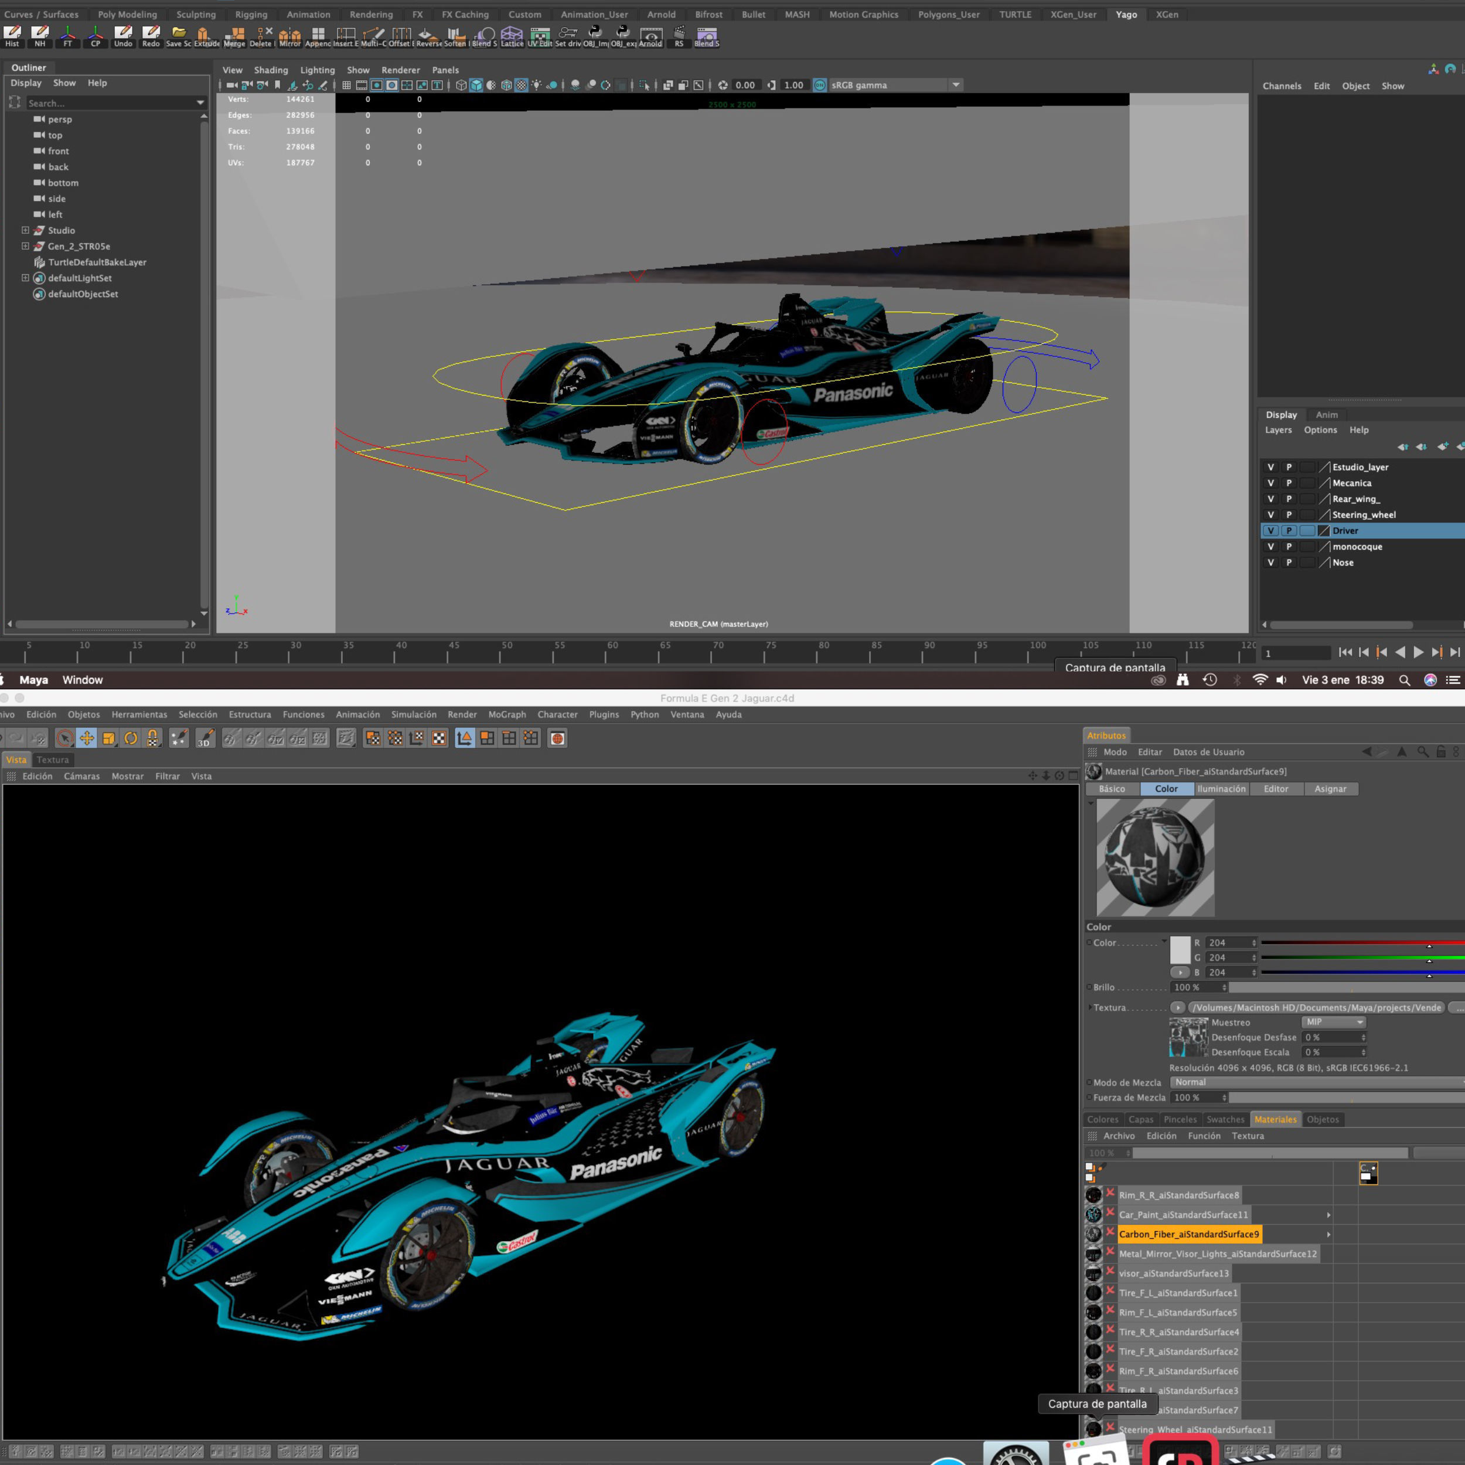Click the Básico button in material attributes
This screenshot has height=1465, width=1465.
coord(1112,789)
